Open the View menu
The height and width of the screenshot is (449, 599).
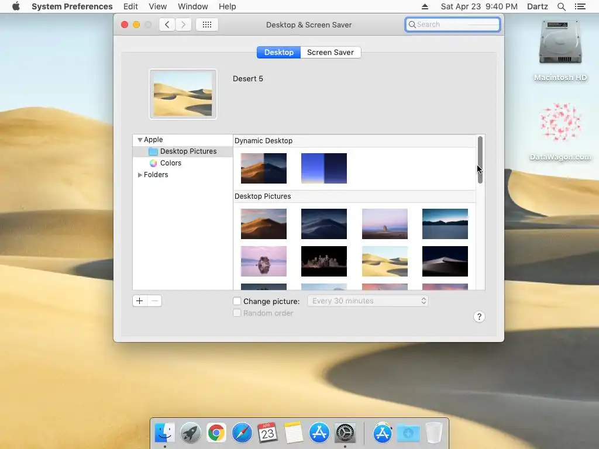[x=157, y=6]
